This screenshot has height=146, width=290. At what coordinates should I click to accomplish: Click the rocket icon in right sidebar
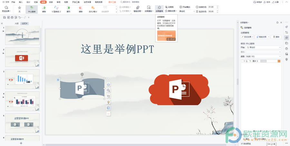point(286,27)
